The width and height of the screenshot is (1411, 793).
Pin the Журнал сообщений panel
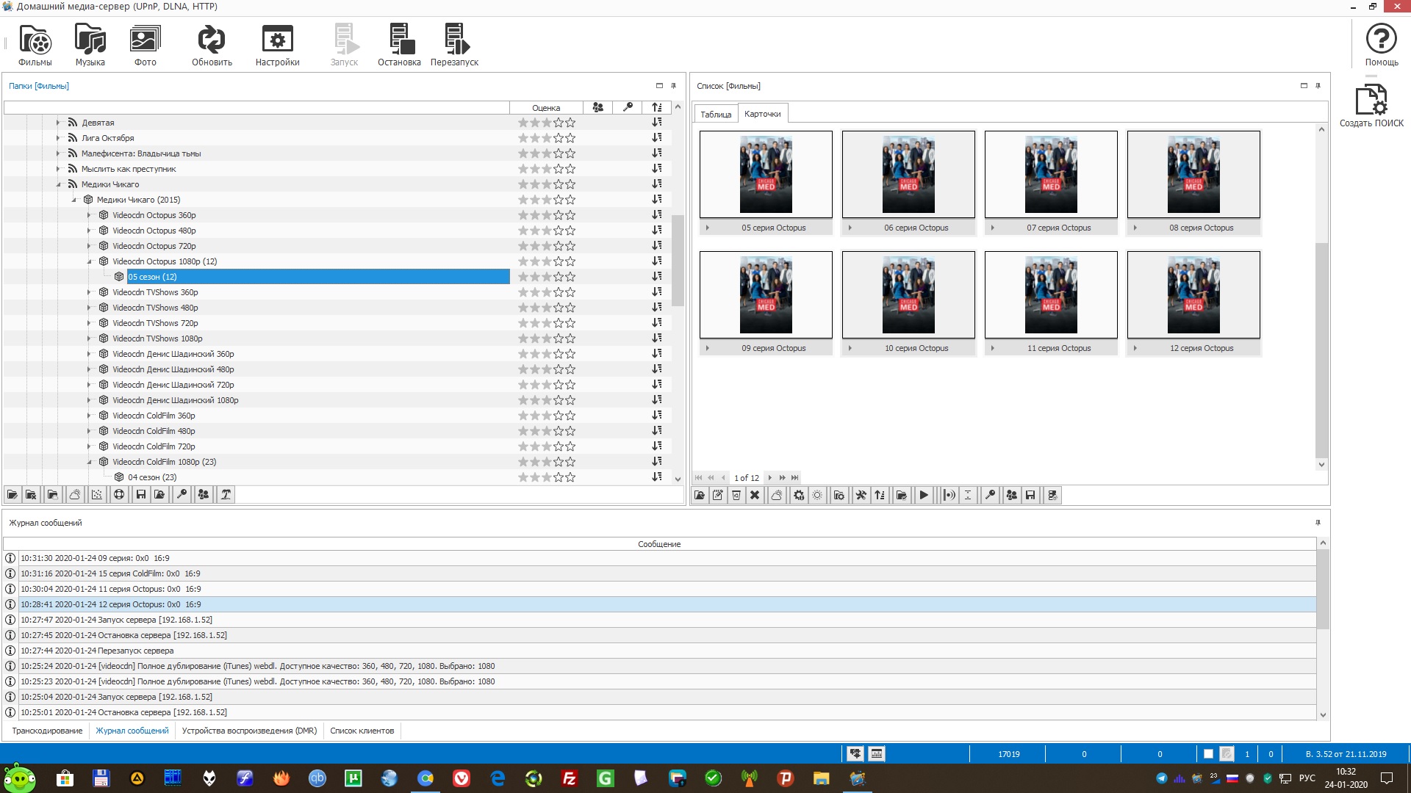1318,523
